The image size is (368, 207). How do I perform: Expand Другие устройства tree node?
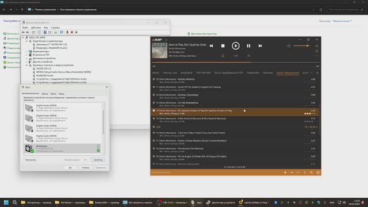[27, 62]
